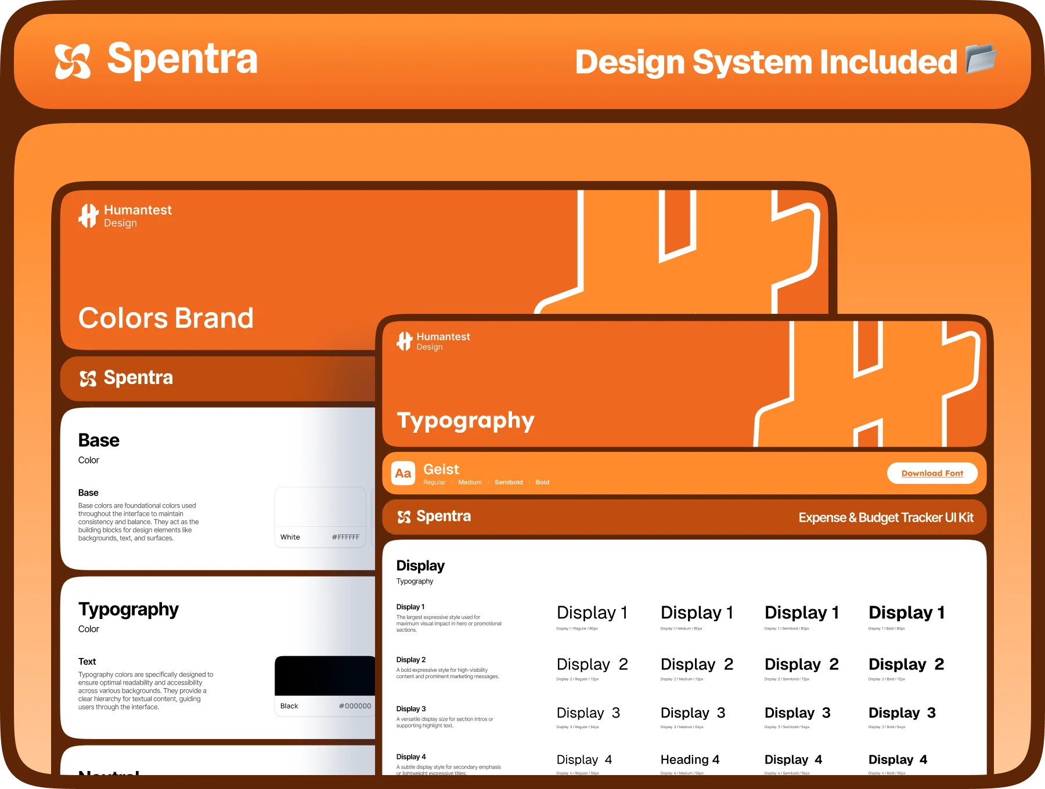Select the Display 1 Semibold sample
Image resolution: width=1045 pixels, height=789 pixels.
pos(802,613)
